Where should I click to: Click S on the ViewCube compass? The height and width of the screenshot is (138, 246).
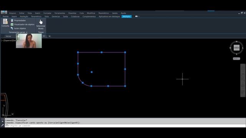click(237, 54)
